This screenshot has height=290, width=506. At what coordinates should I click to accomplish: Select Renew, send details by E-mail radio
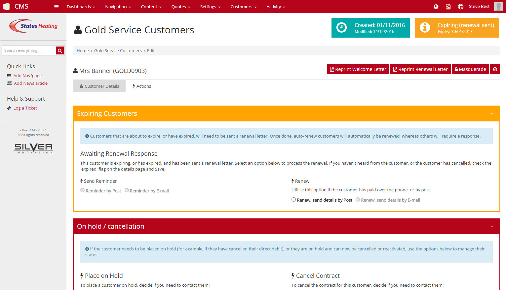click(358, 200)
